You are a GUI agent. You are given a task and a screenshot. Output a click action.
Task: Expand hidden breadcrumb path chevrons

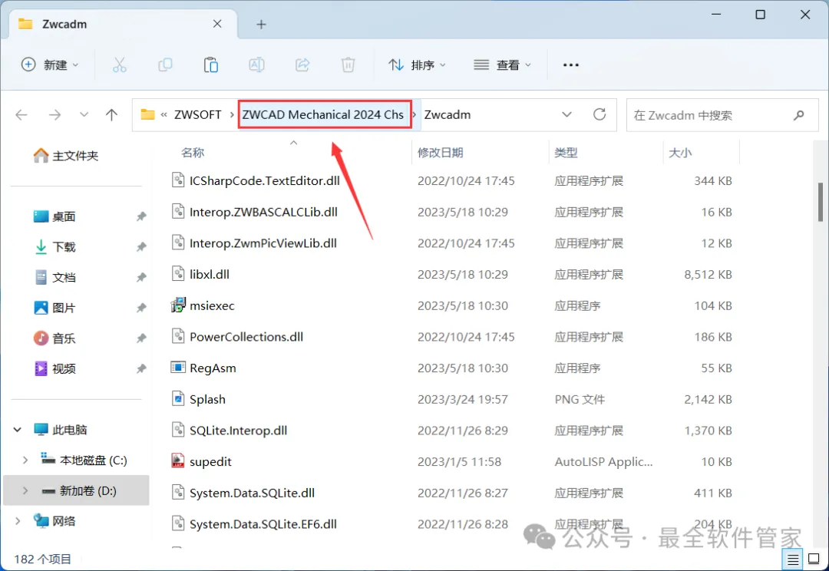[x=164, y=114]
